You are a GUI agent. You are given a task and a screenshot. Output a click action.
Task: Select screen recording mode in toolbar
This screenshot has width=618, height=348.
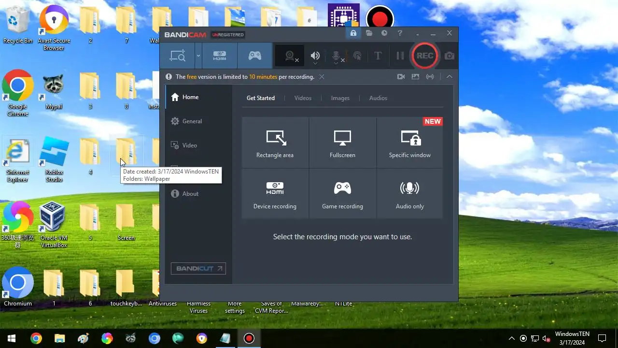point(178,56)
